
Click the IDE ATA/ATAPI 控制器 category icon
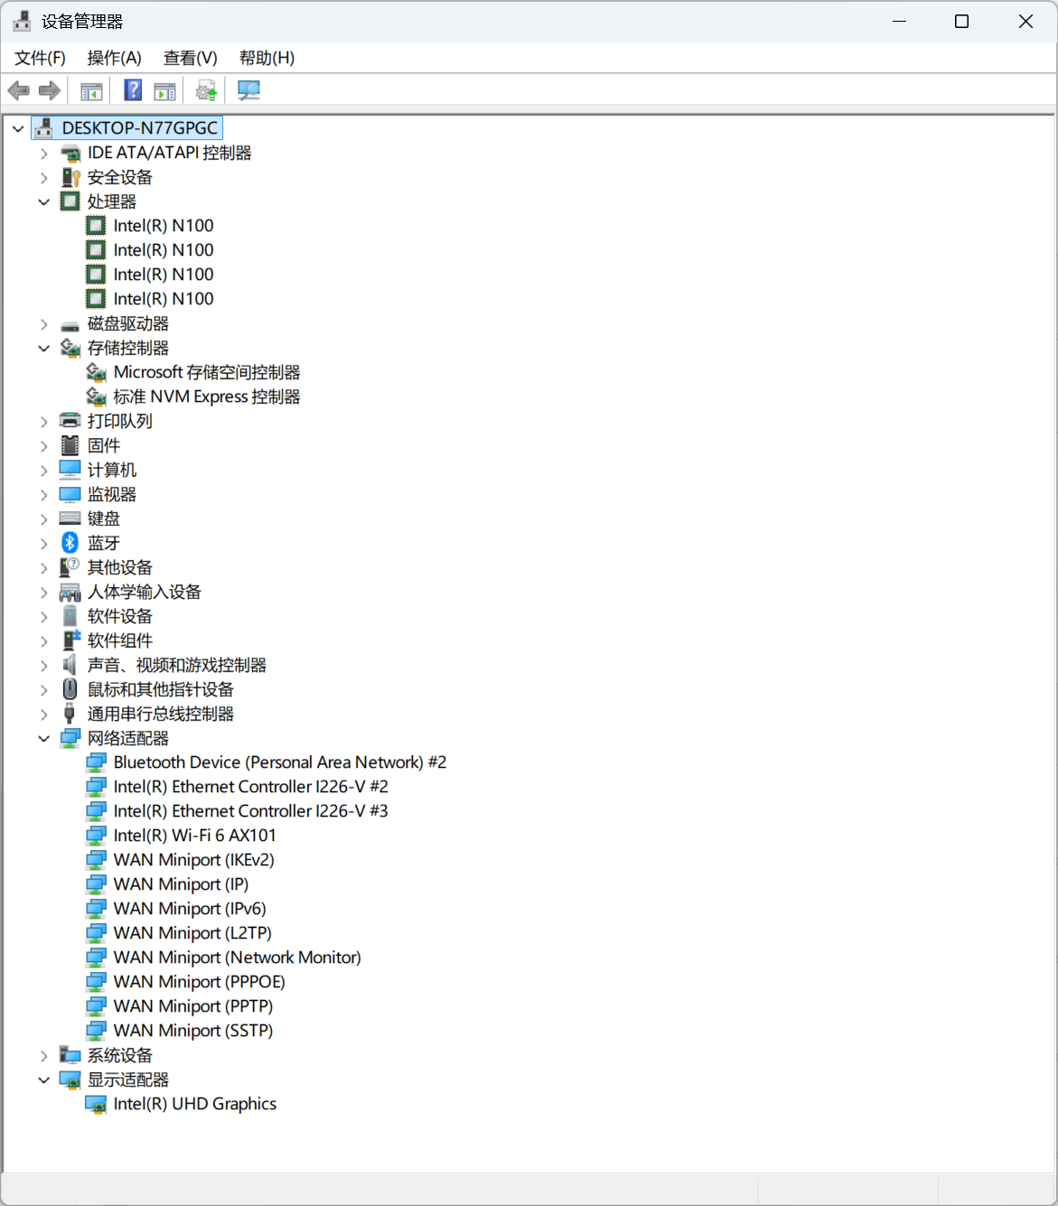(70, 154)
